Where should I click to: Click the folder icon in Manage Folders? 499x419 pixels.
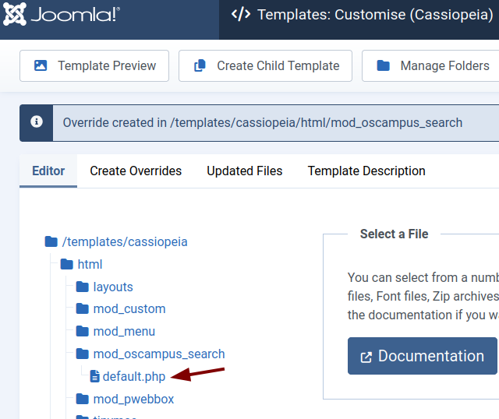pyautogui.click(x=383, y=65)
